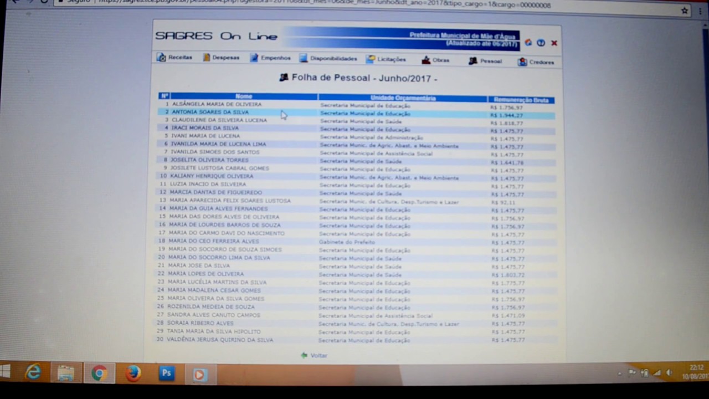Click Secretaria Municipal de Administração cell

(371, 137)
